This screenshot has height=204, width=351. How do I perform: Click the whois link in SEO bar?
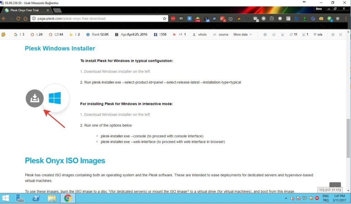click(x=199, y=35)
